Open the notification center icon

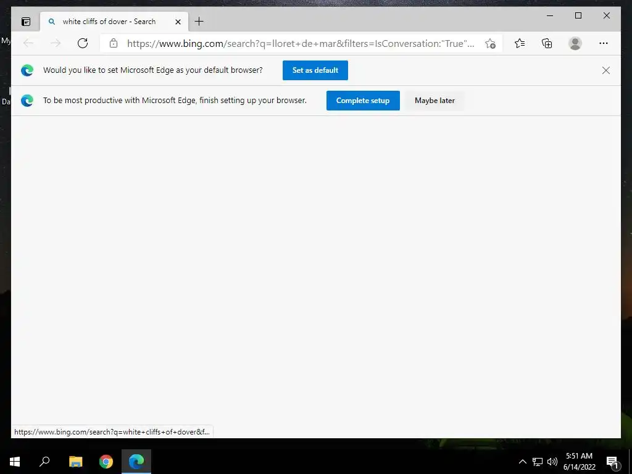613,462
